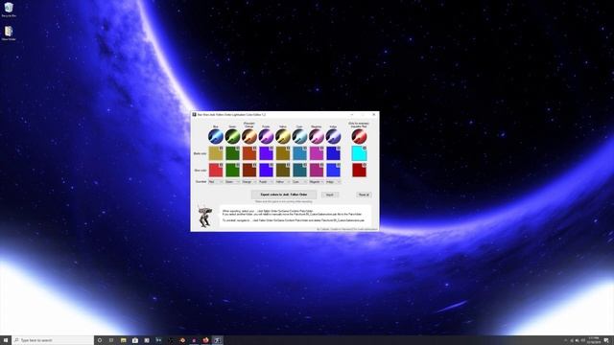614x345 pixels.
Task: Pick the blade color under Purple
Action: [x=266, y=153]
